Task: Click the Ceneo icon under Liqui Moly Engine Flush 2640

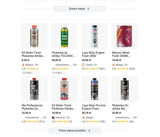Action: (83, 65)
